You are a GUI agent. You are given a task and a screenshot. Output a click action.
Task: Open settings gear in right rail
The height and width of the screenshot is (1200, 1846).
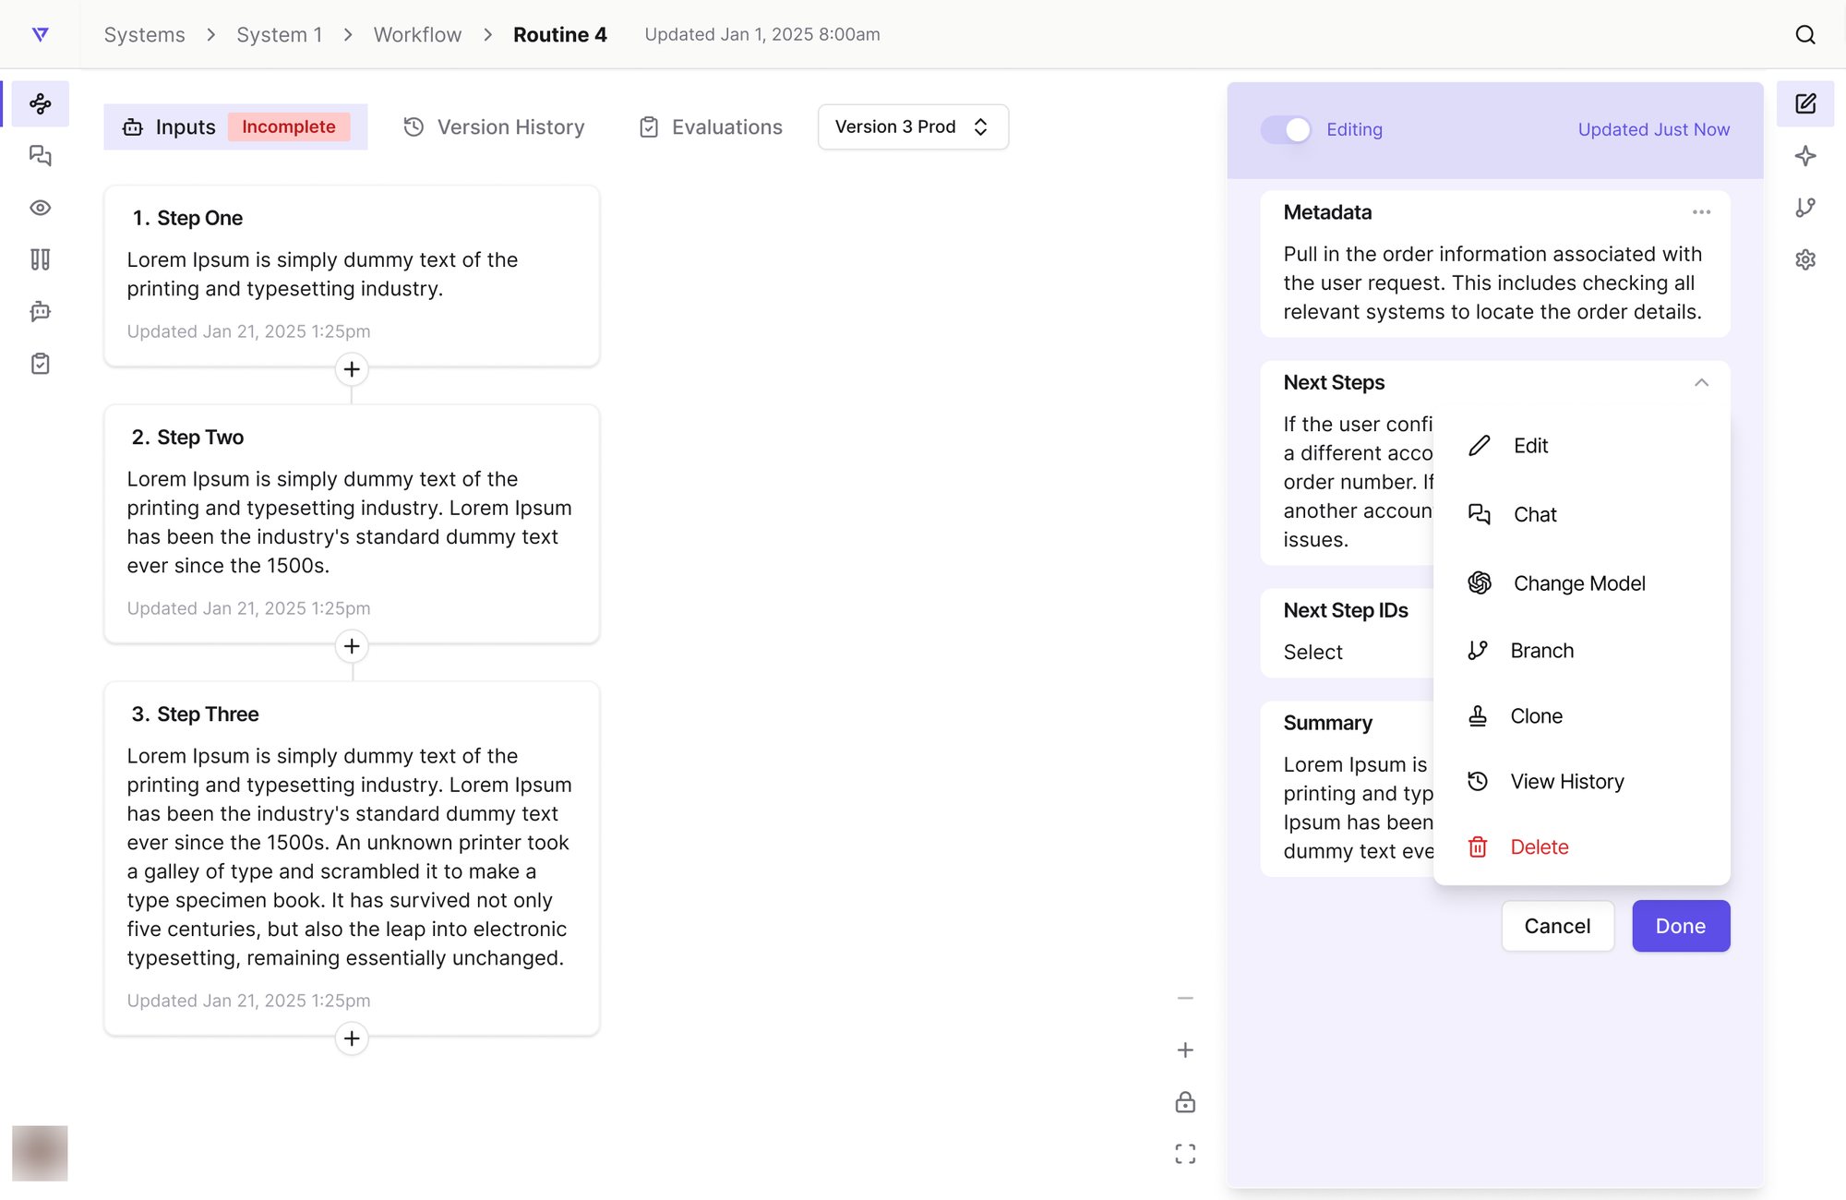click(x=1805, y=259)
